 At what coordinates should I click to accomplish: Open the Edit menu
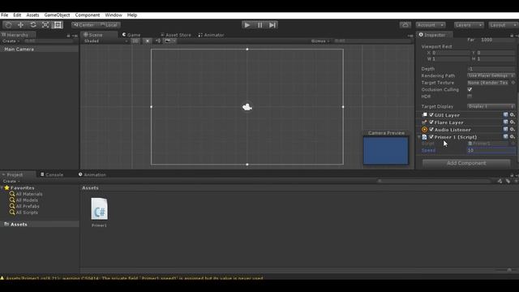(17, 15)
